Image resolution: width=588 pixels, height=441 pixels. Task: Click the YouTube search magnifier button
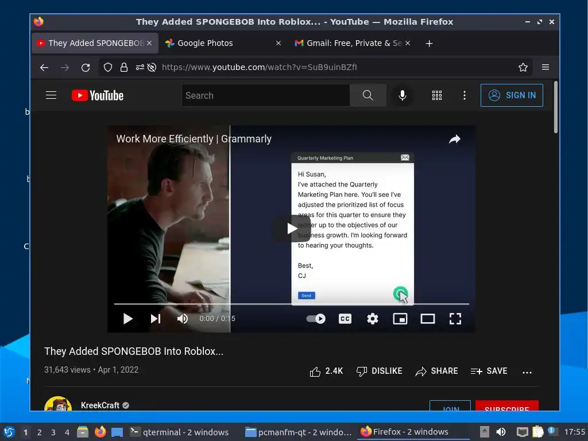pyautogui.click(x=368, y=95)
